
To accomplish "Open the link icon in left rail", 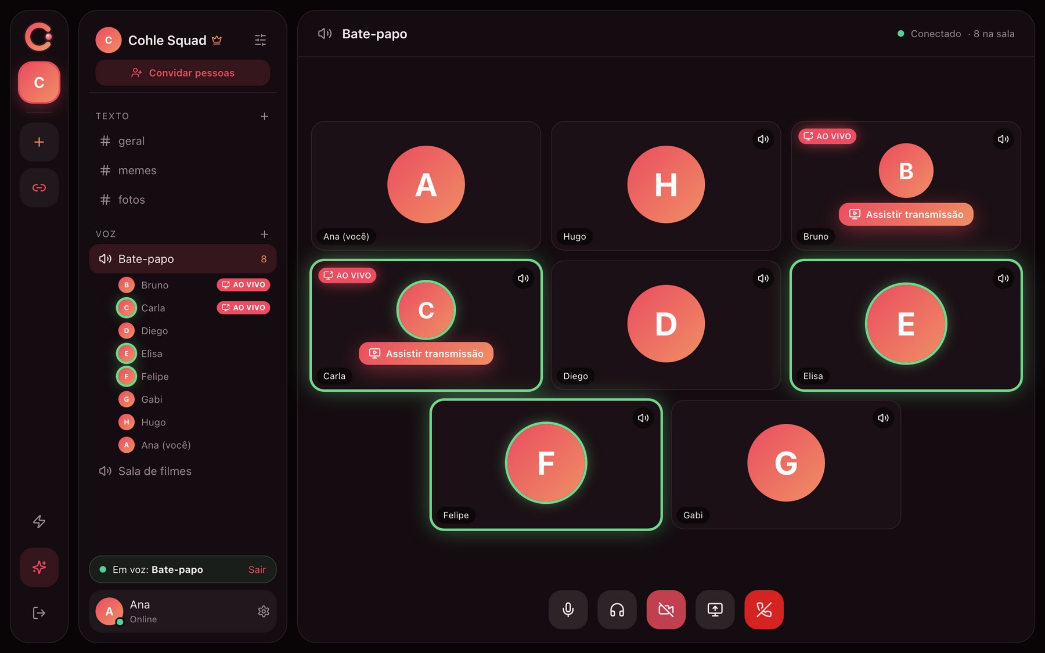I will click(39, 187).
